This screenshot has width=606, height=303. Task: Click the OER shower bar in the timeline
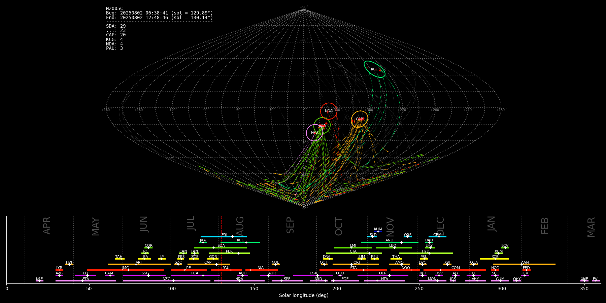tap(383, 275)
